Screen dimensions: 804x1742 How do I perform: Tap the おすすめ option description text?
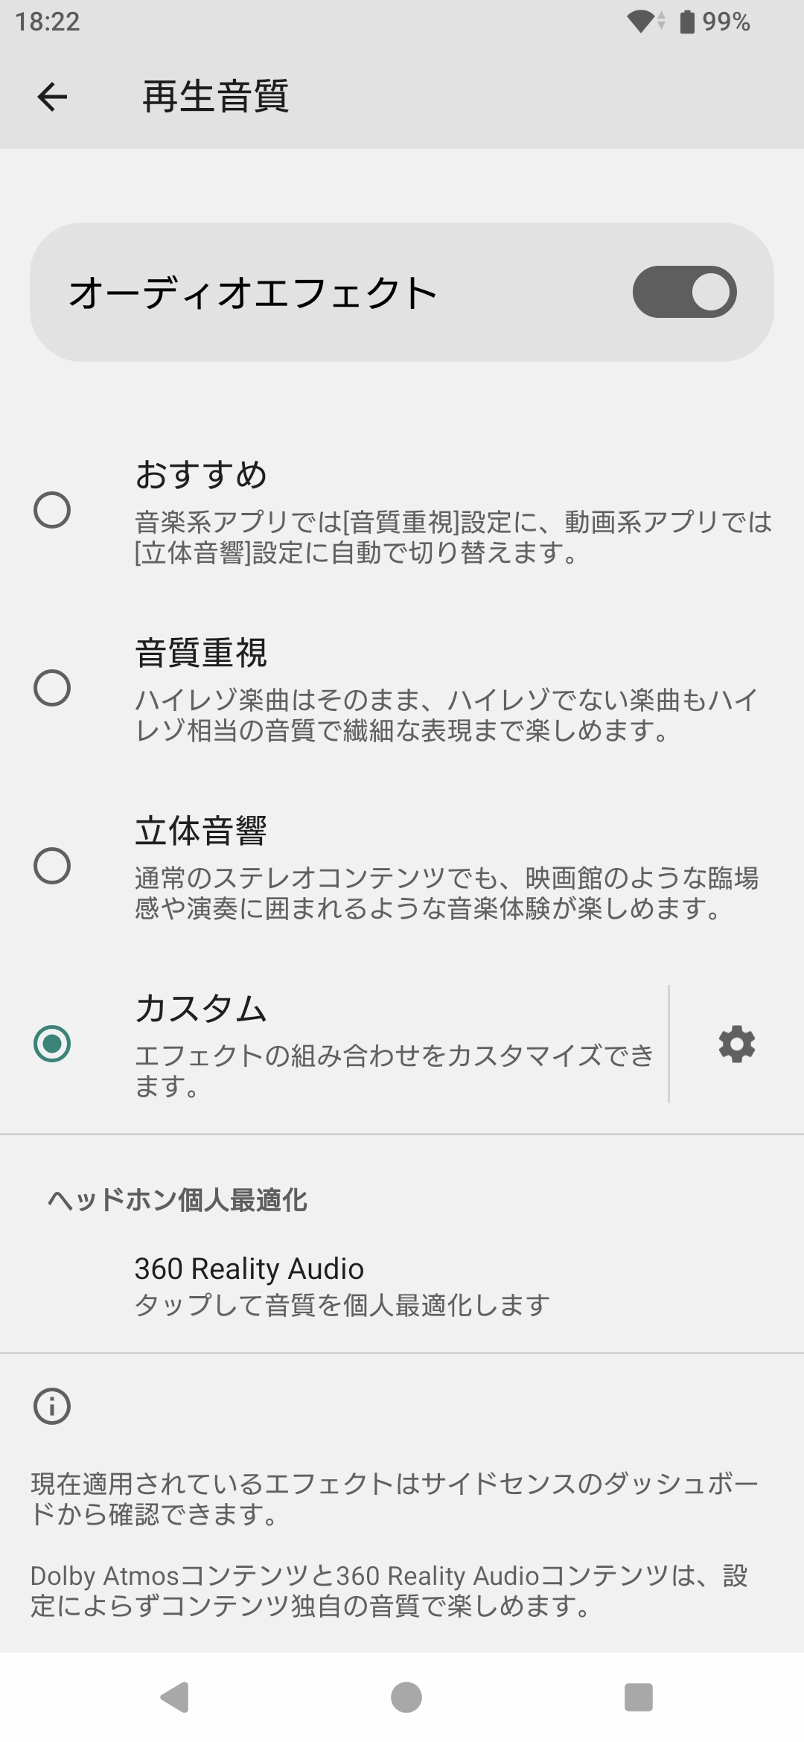click(x=453, y=537)
